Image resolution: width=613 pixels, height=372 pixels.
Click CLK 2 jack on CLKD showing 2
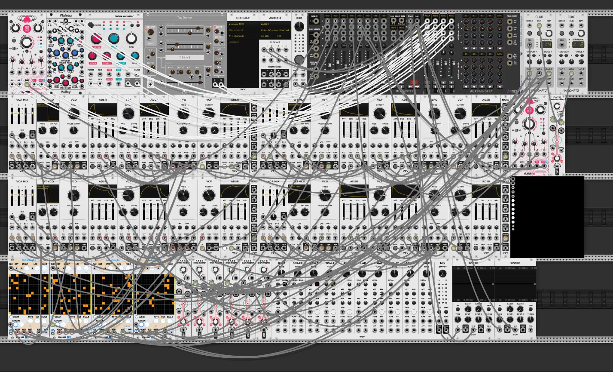coord(572,74)
